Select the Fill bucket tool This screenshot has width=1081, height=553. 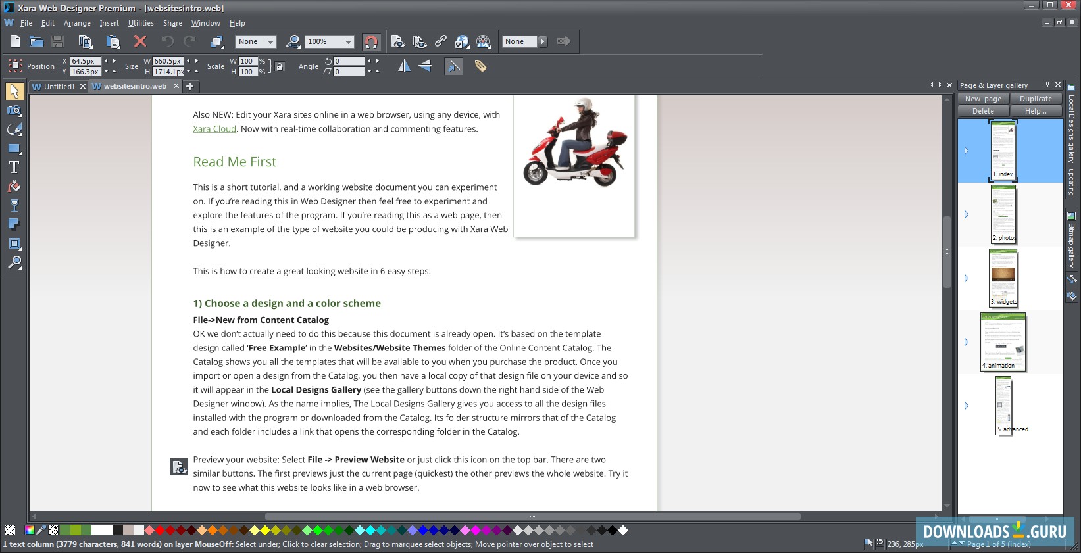14,186
